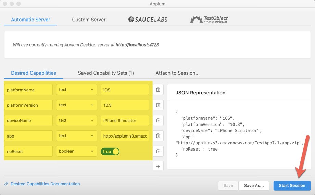315x195 pixels.
Task: Expand the app capability type dropdown
Action: coord(77,136)
